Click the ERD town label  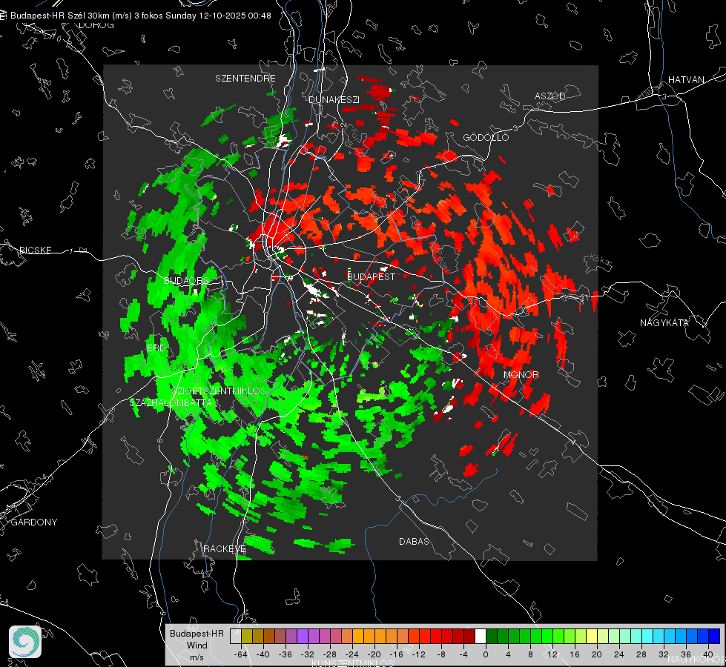pyautogui.click(x=156, y=348)
